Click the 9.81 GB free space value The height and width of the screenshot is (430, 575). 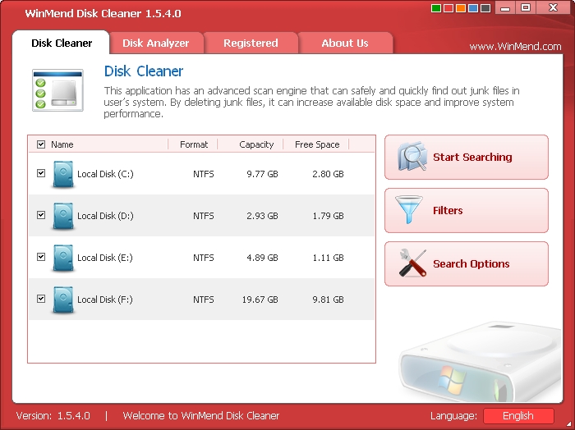tap(328, 300)
